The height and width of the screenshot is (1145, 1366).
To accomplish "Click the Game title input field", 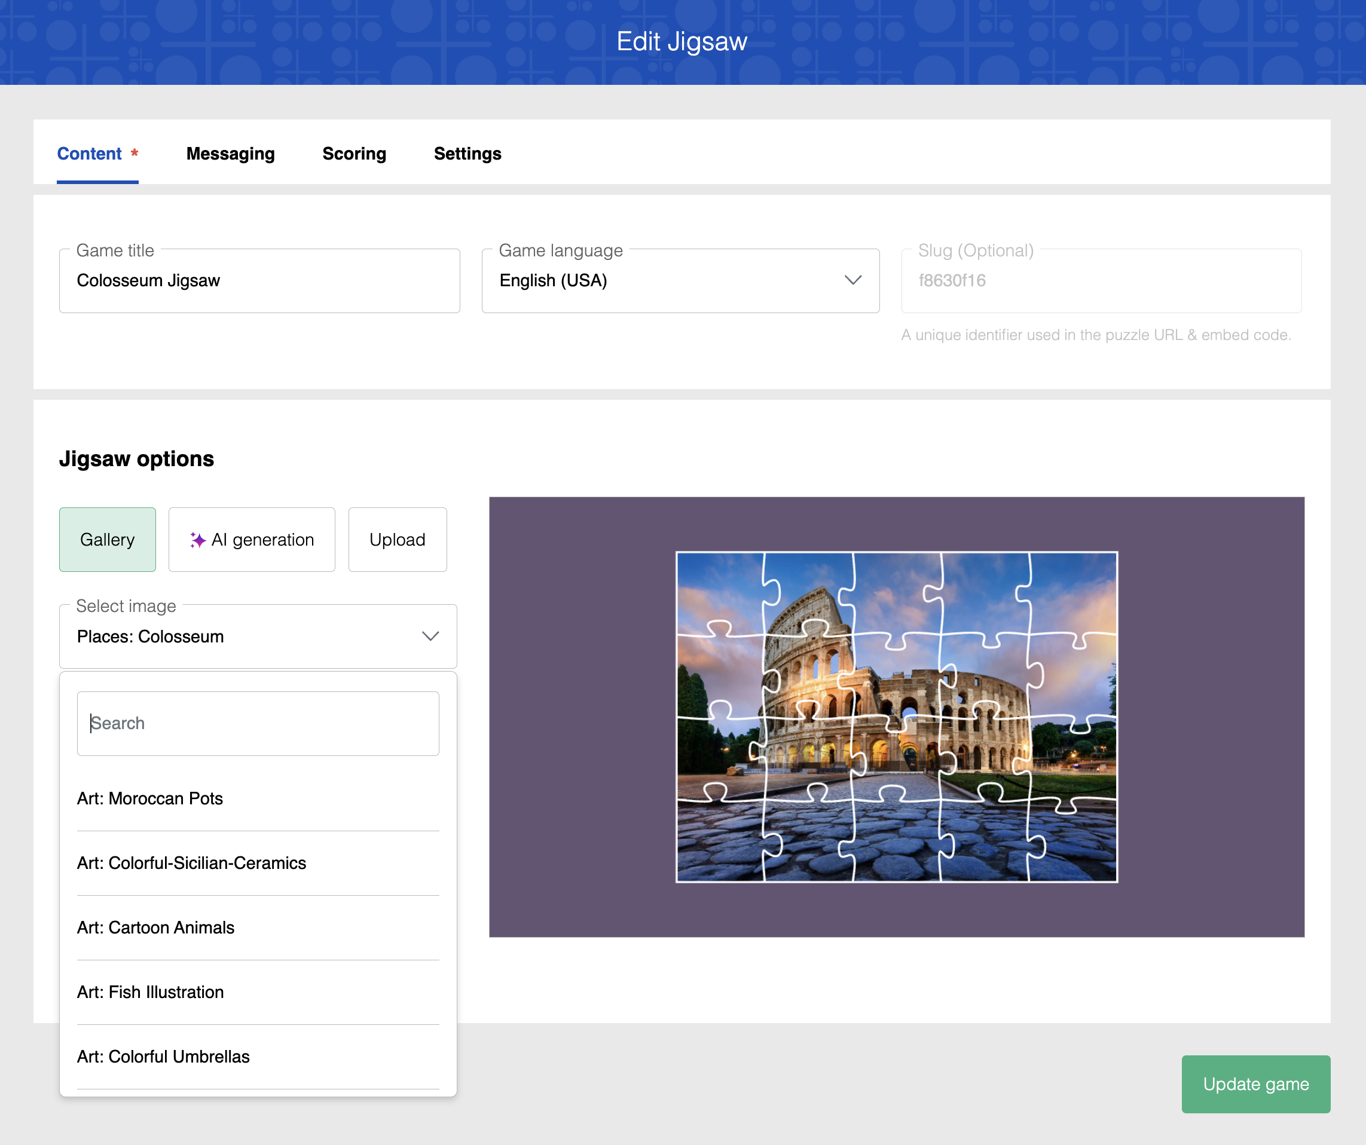I will tap(259, 281).
